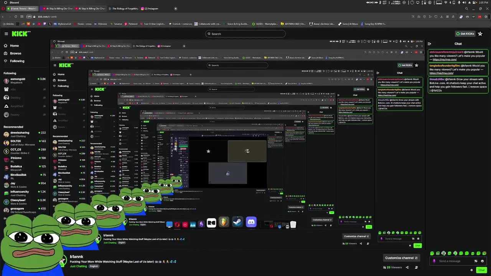
Task: Open nezhna.com link in tangledcofoundertgfilm's message
Action: coord(441,73)
